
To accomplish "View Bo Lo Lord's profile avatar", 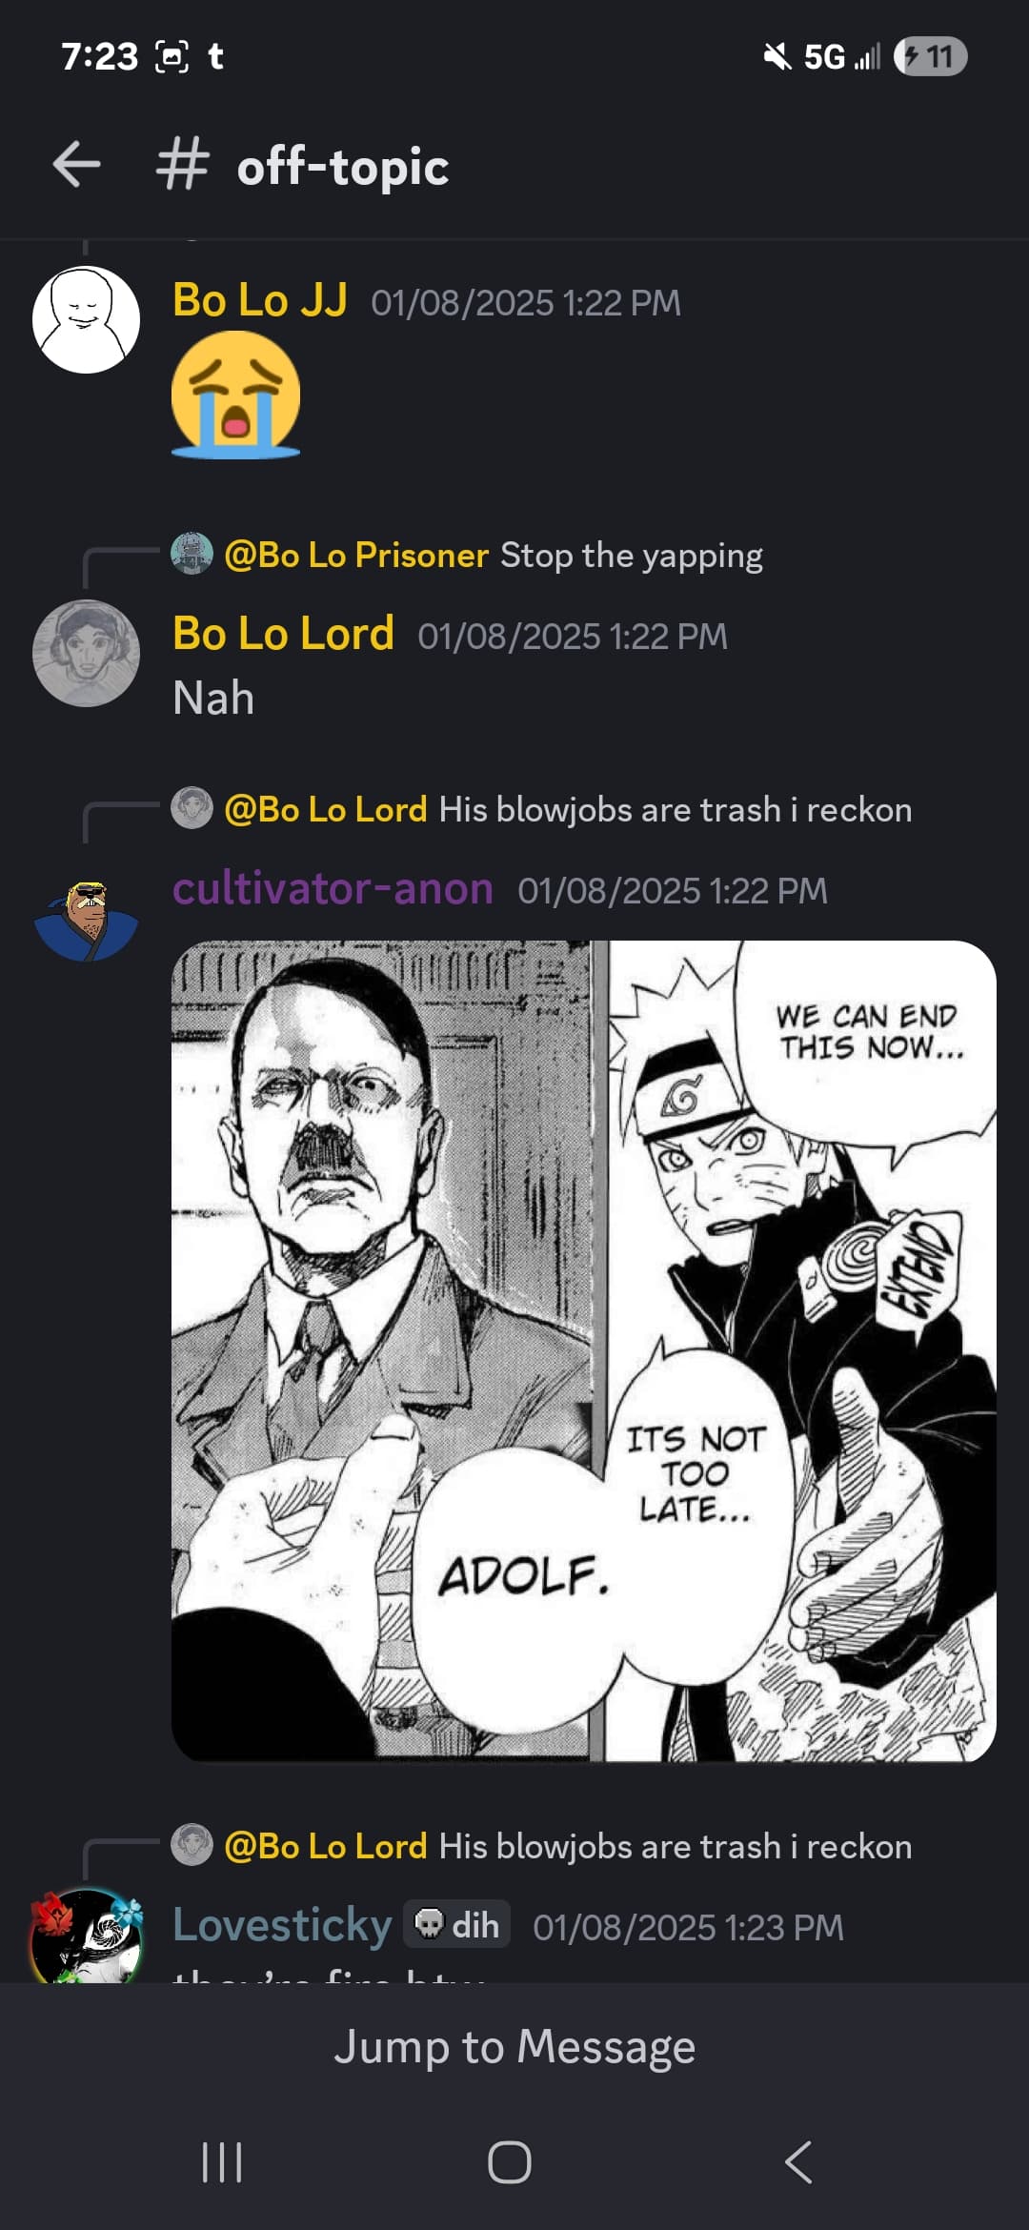I will pyautogui.click(x=86, y=653).
